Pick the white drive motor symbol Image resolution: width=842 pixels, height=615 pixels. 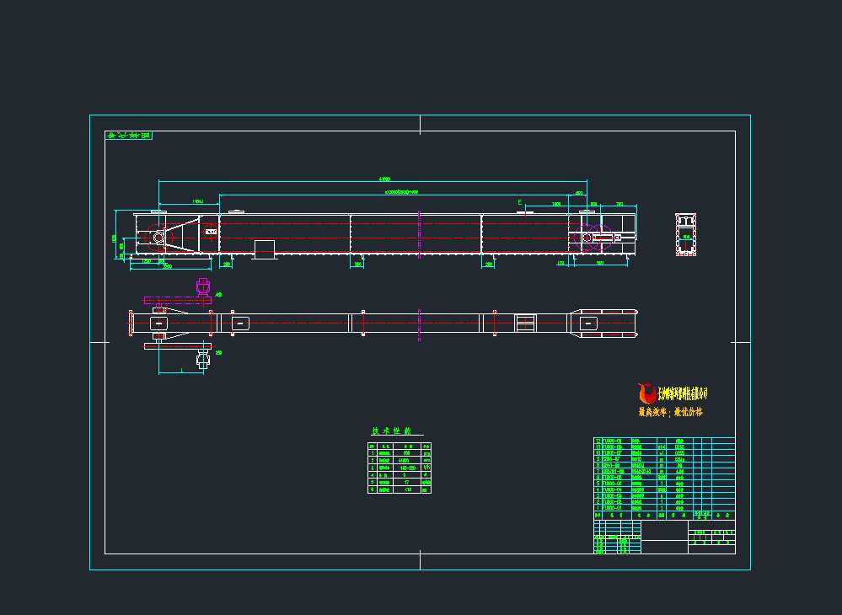(202, 360)
